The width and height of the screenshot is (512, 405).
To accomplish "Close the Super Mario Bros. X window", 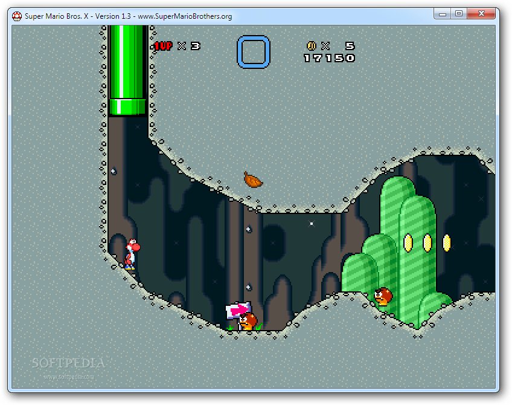I will tap(481, 14).
